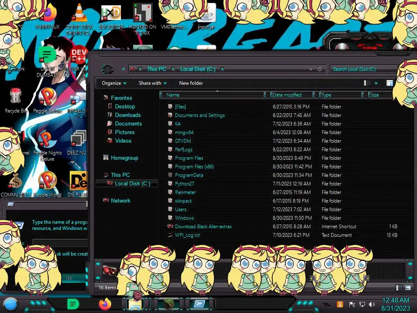Viewport: 417px width, 313px height.
Task: Open the Organize dropdown menu
Action: (114, 83)
